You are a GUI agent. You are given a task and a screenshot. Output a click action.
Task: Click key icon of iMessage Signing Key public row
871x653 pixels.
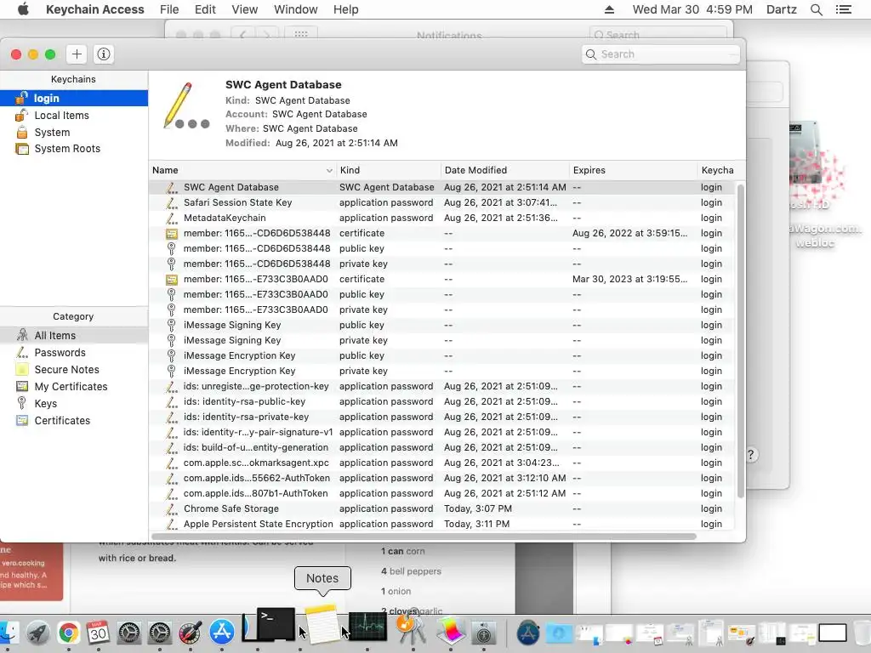click(x=172, y=326)
